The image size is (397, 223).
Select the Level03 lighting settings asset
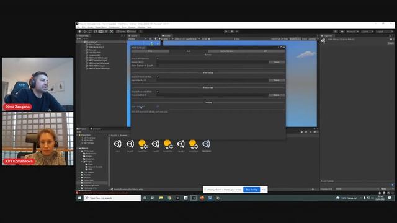coord(194,144)
